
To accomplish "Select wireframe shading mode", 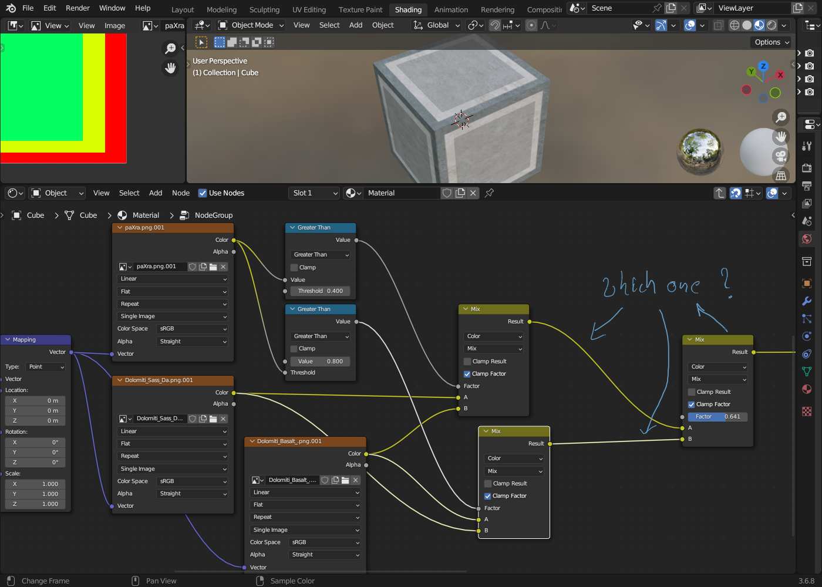I will pyautogui.click(x=735, y=25).
